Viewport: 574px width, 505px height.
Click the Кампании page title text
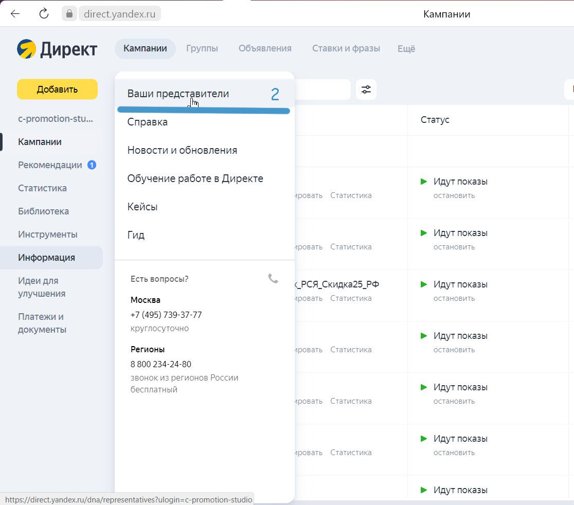click(446, 14)
